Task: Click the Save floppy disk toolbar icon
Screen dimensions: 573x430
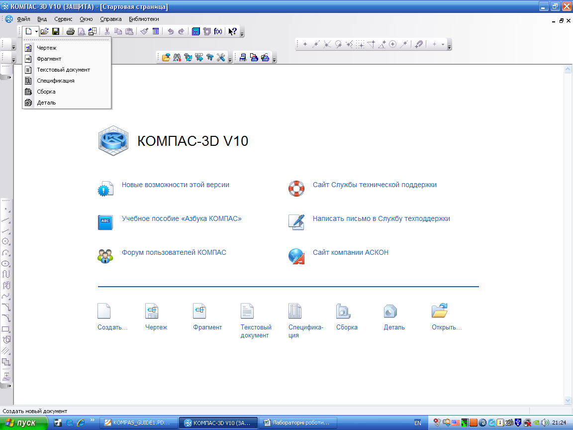Action: coord(56,31)
